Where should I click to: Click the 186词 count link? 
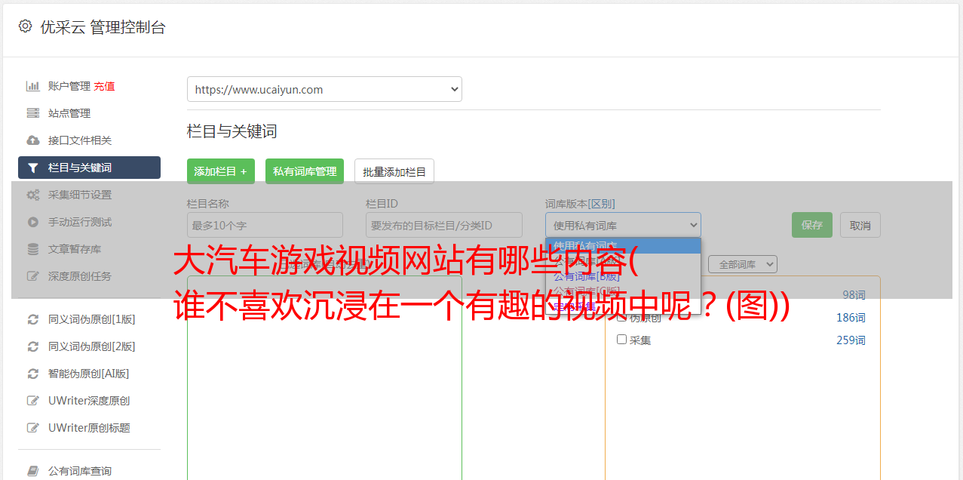point(851,318)
